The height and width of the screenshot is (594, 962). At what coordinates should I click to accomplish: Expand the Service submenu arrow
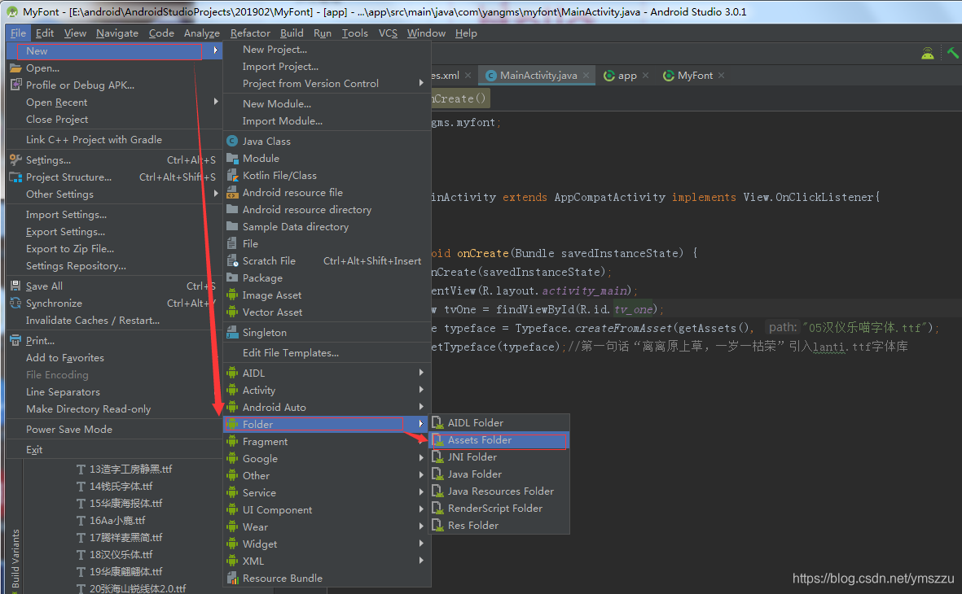tap(421, 492)
